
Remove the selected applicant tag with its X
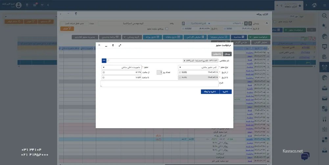click(184, 61)
